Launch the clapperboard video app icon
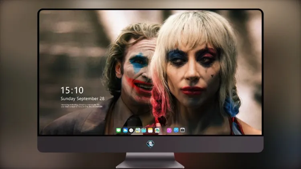The width and height of the screenshot is (301, 169). 144,130
